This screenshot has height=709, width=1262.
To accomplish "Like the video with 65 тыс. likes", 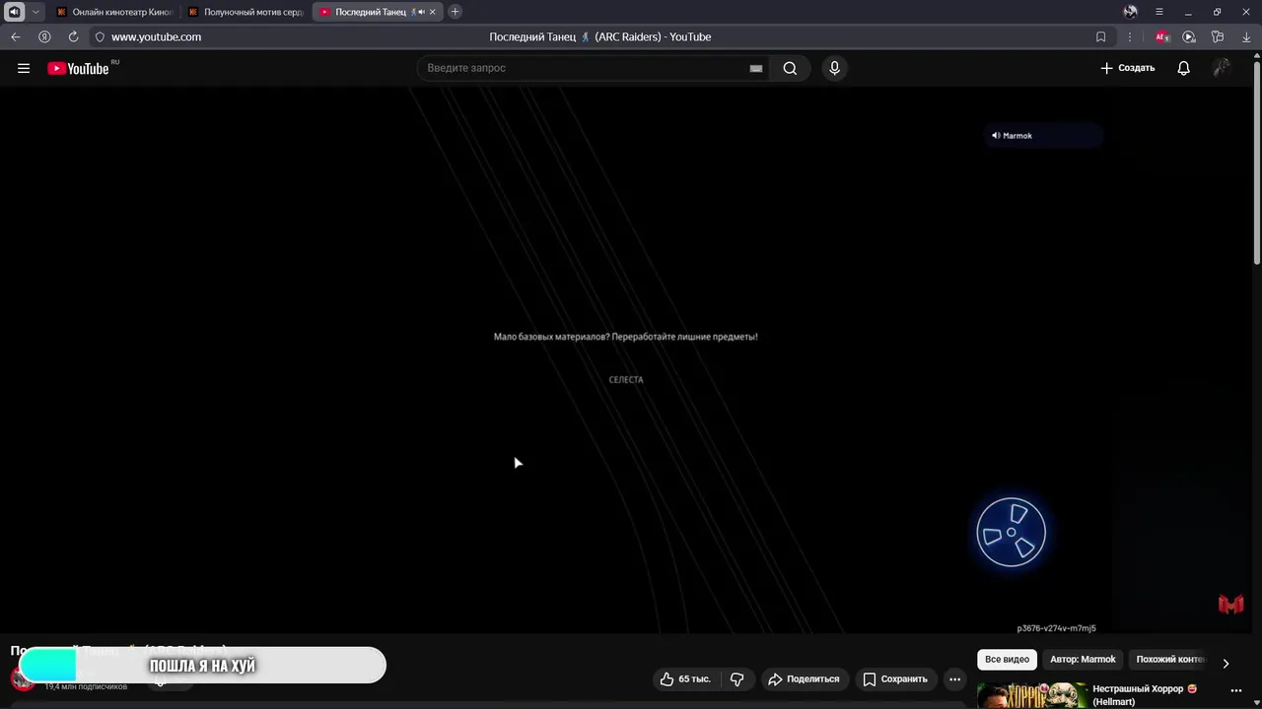I will click(685, 678).
